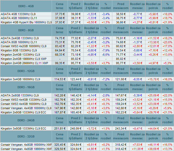Click the ADATA 2x8GB 1333MHz CL9 row name
Viewport: 174px width, 151px height.
[20, 95]
